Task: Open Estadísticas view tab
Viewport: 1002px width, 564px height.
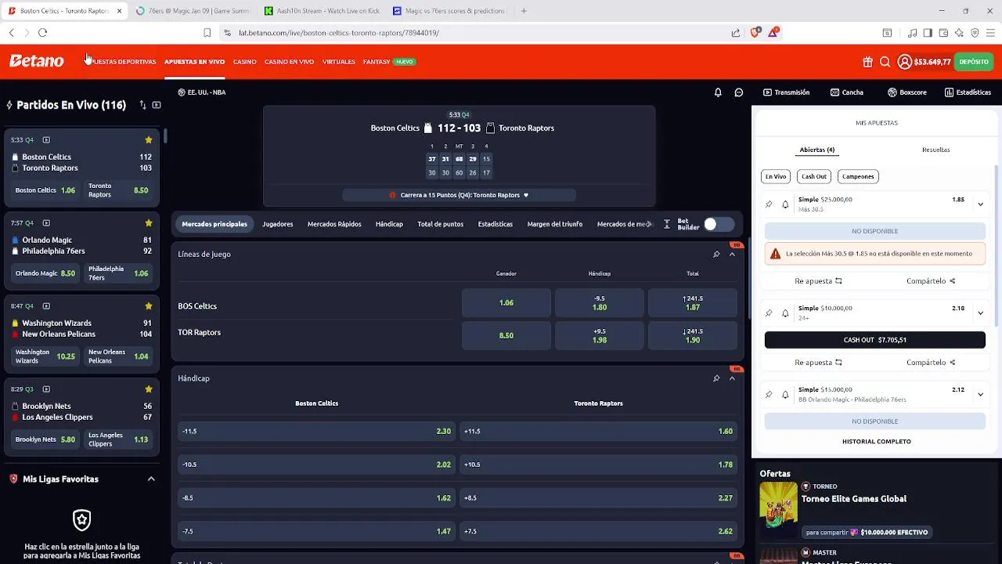Action: click(x=968, y=92)
